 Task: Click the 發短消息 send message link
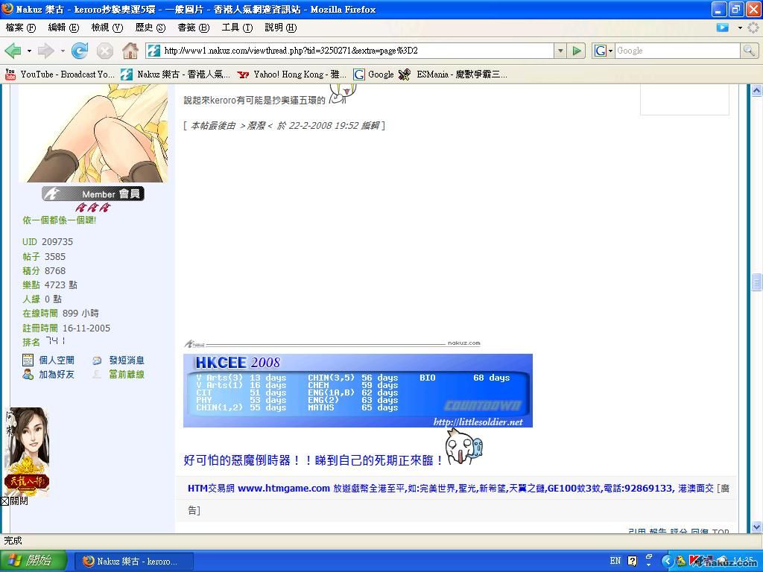click(126, 360)
